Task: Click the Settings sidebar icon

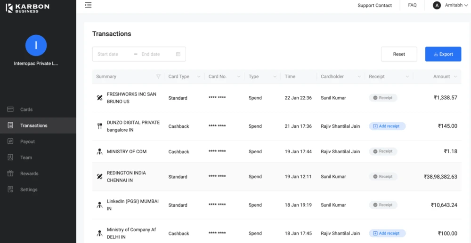Action: pos(10,189)
